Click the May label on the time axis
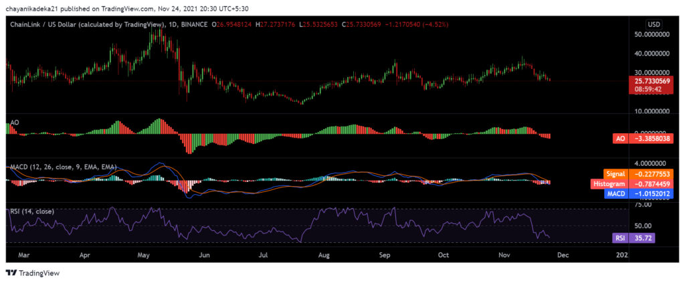Viewport: 685px width, 283px height. click(x=144, y=254)
